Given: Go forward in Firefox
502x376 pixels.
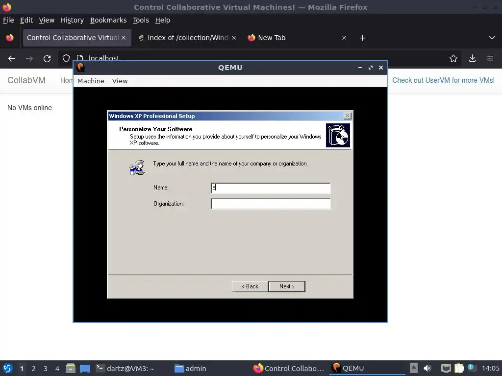Looking at the screenshot, I should [29, 59].
